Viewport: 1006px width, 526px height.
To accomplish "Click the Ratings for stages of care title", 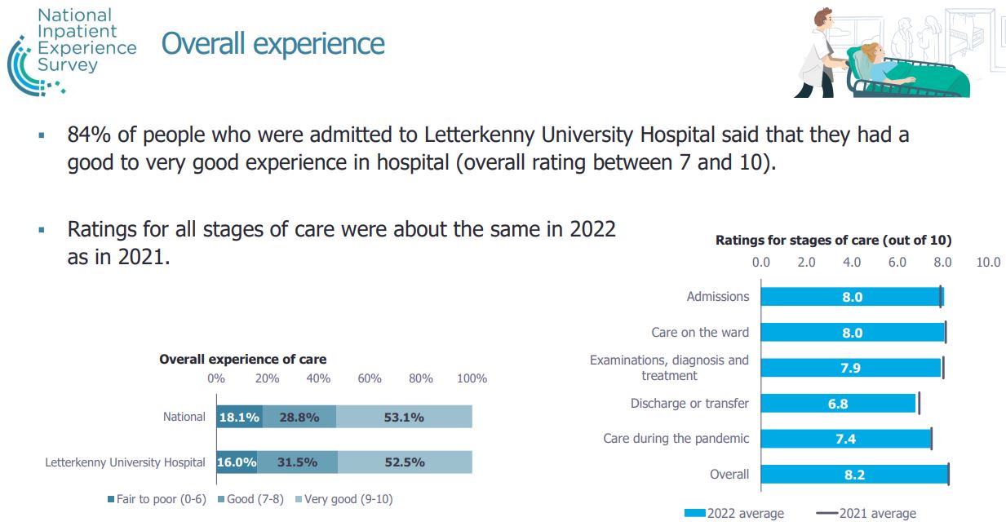I will 833,241.
